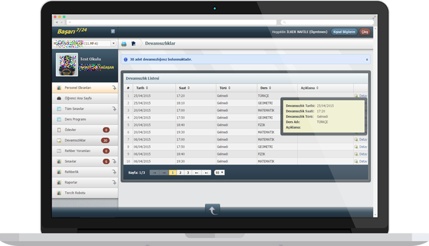Screen dimensions: 429x246
Task: Close the blue info notification banner
Action: click(367, 59)
